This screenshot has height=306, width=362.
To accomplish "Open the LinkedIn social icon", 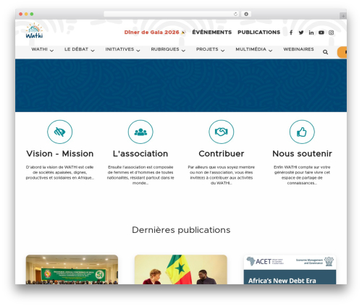I will tap(311, 33).
